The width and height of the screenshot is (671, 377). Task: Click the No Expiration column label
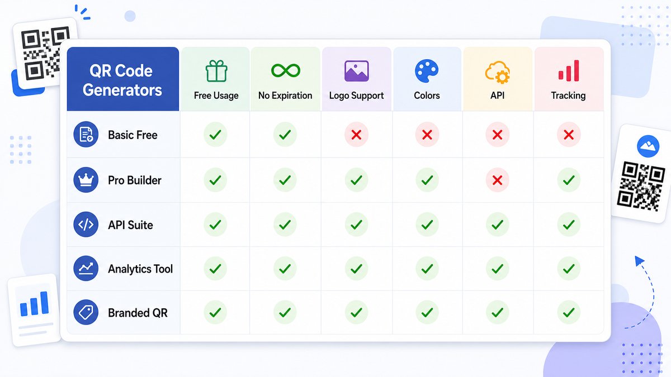[285, 96]
